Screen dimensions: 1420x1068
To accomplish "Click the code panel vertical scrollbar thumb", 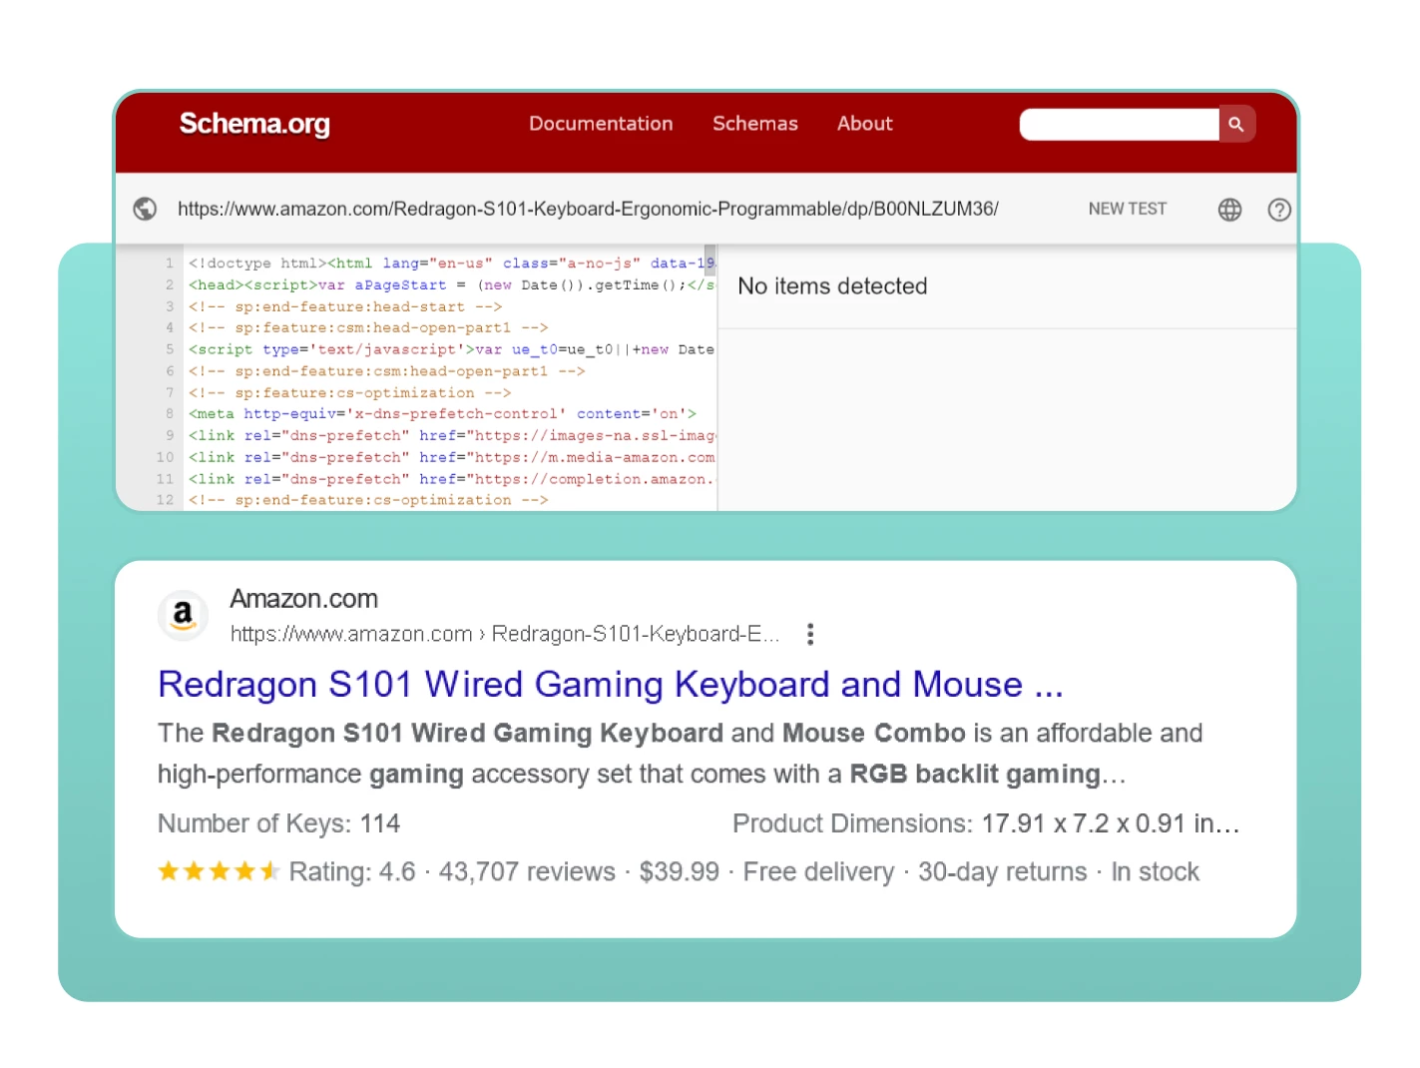I will coord(710,260).
